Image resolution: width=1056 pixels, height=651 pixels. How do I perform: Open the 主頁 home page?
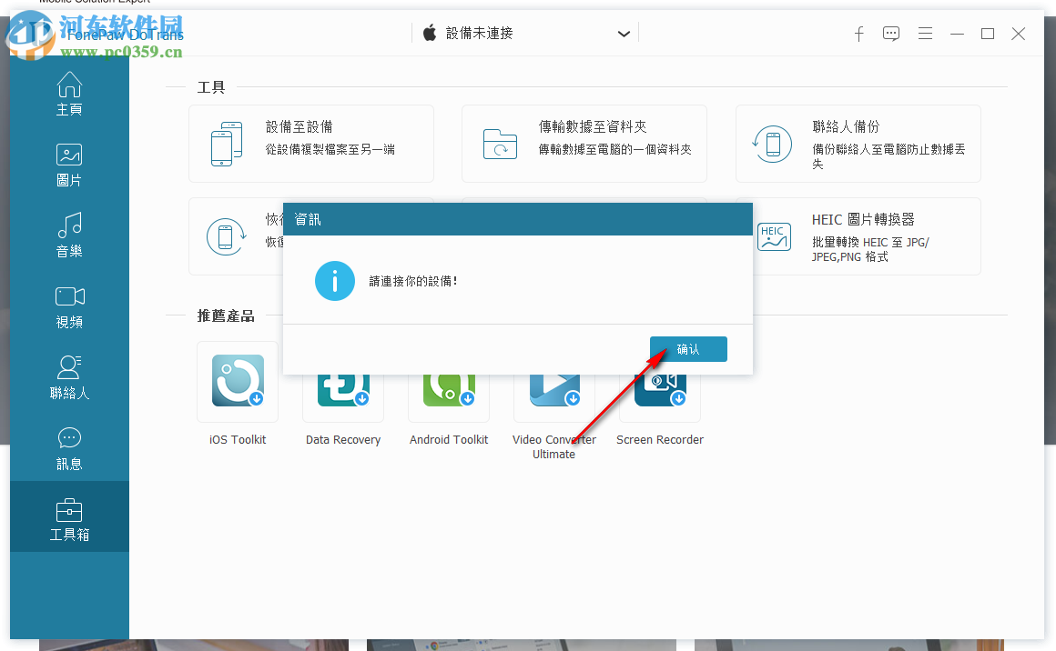click(69, 92)
